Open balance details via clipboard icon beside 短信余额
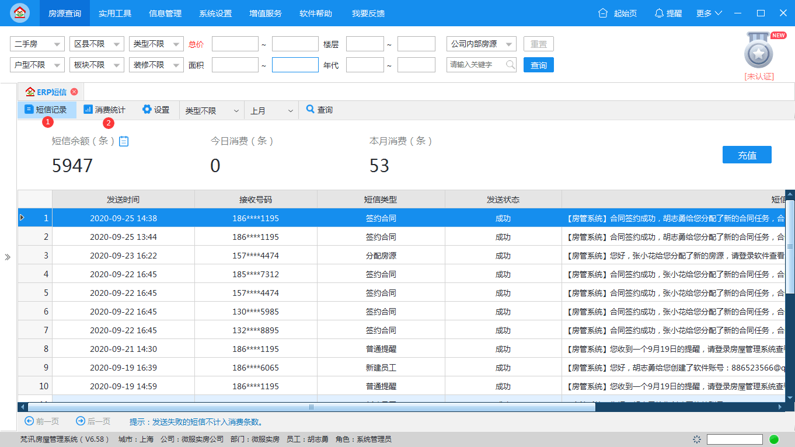The height and width of the screenshot is (447, 795). [x=123, y=141]
